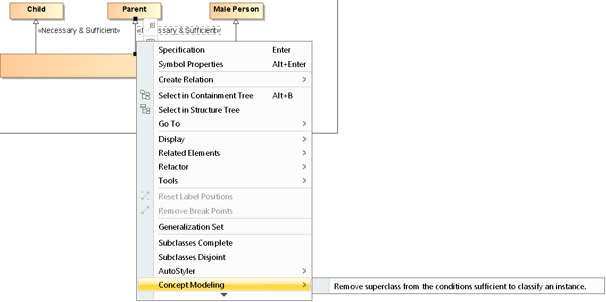Click the Remove Break Points icon
The height and width of the screenshot is (302, 606).
pos(145,211)
